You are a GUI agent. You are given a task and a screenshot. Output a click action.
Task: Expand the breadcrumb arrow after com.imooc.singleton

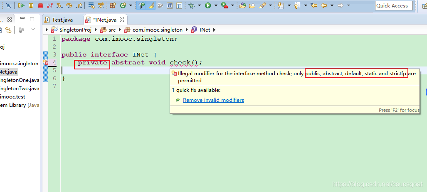click(x=187, y=30)
